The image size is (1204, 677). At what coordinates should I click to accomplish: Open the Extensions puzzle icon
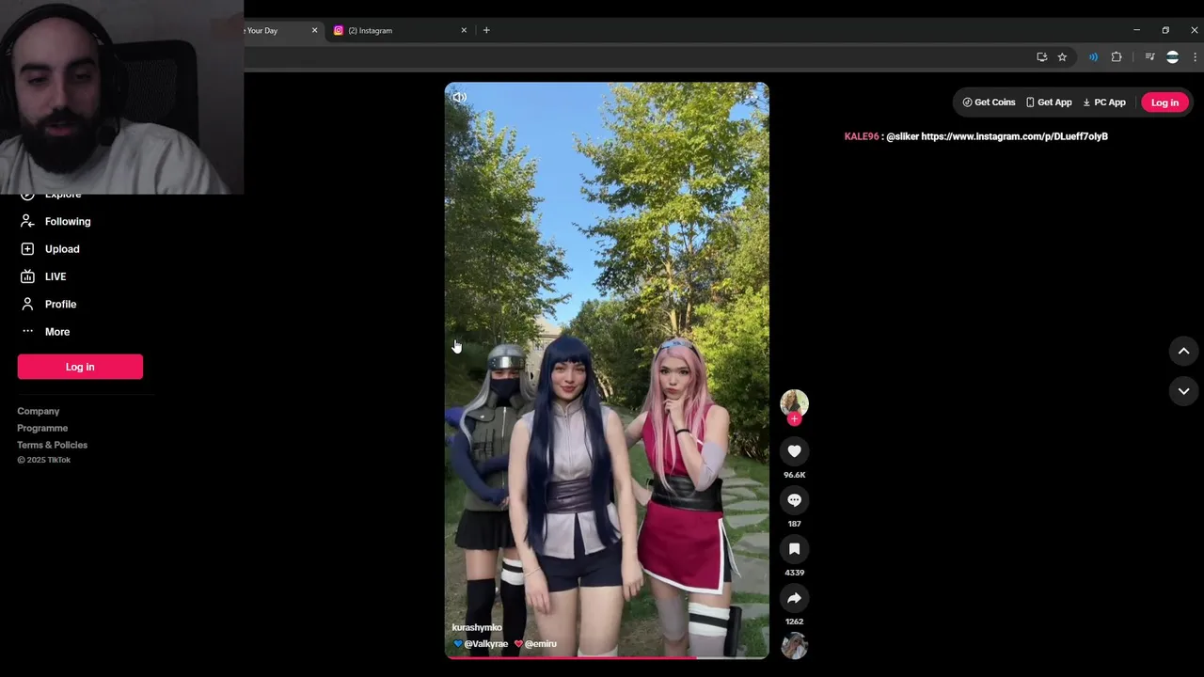(x=1117, y=57)
